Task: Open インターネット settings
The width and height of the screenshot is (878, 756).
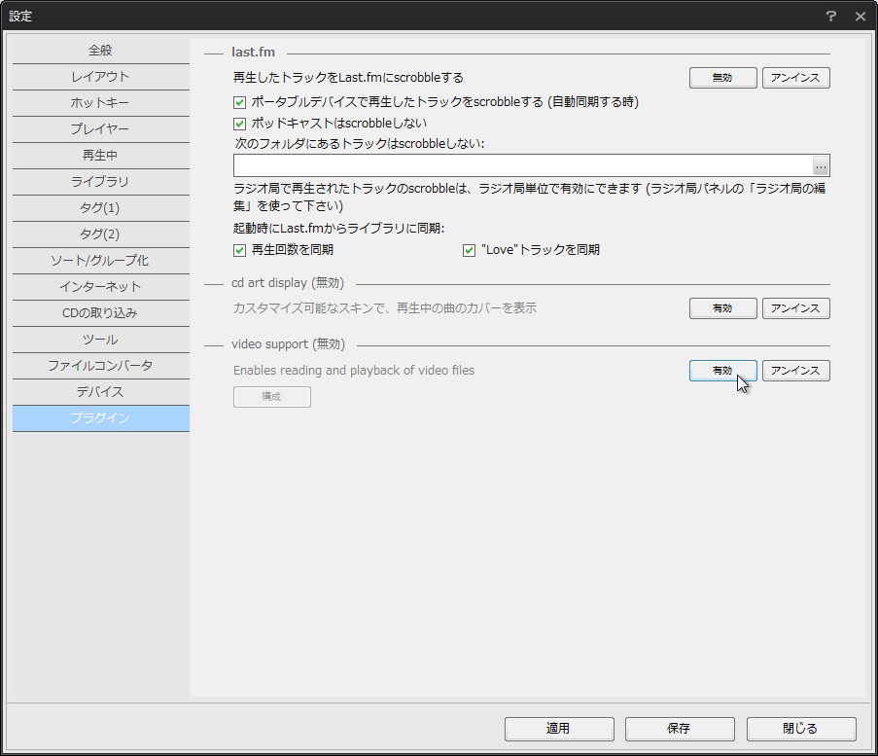Action: tap(100, 286)
